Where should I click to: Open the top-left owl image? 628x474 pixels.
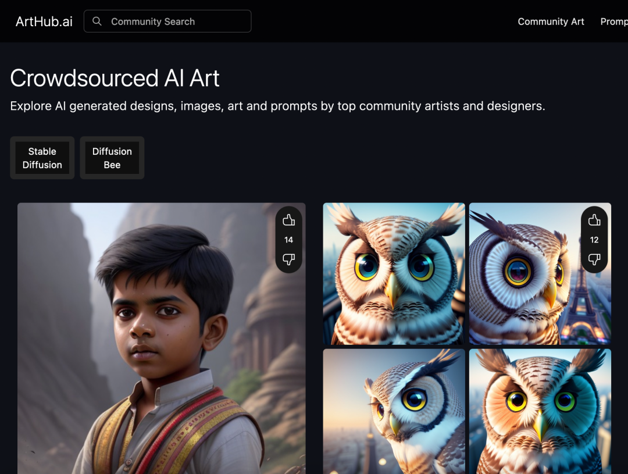coord(394,273)
